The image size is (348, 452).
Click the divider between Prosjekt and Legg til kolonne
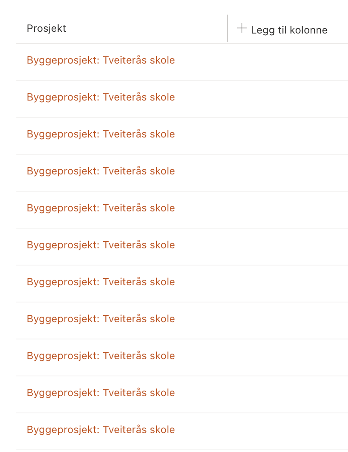tap(227, 28)
